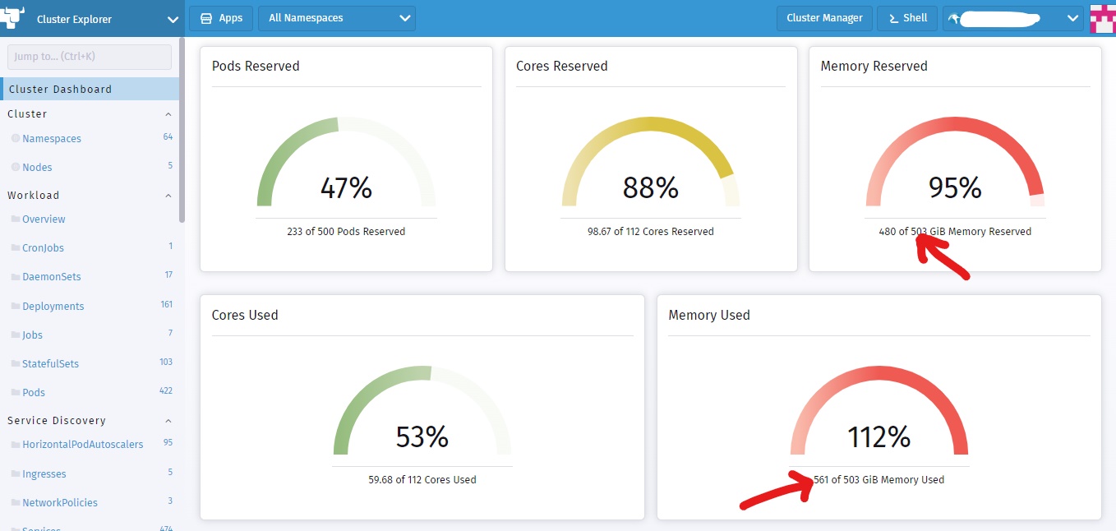
Task: Expand the Cluster Explorer navigation dropdown
Action: click(171, 16)
